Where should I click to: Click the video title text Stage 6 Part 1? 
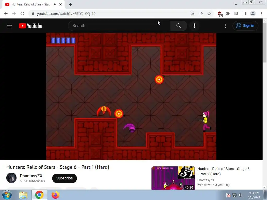[x=58, y=167]
